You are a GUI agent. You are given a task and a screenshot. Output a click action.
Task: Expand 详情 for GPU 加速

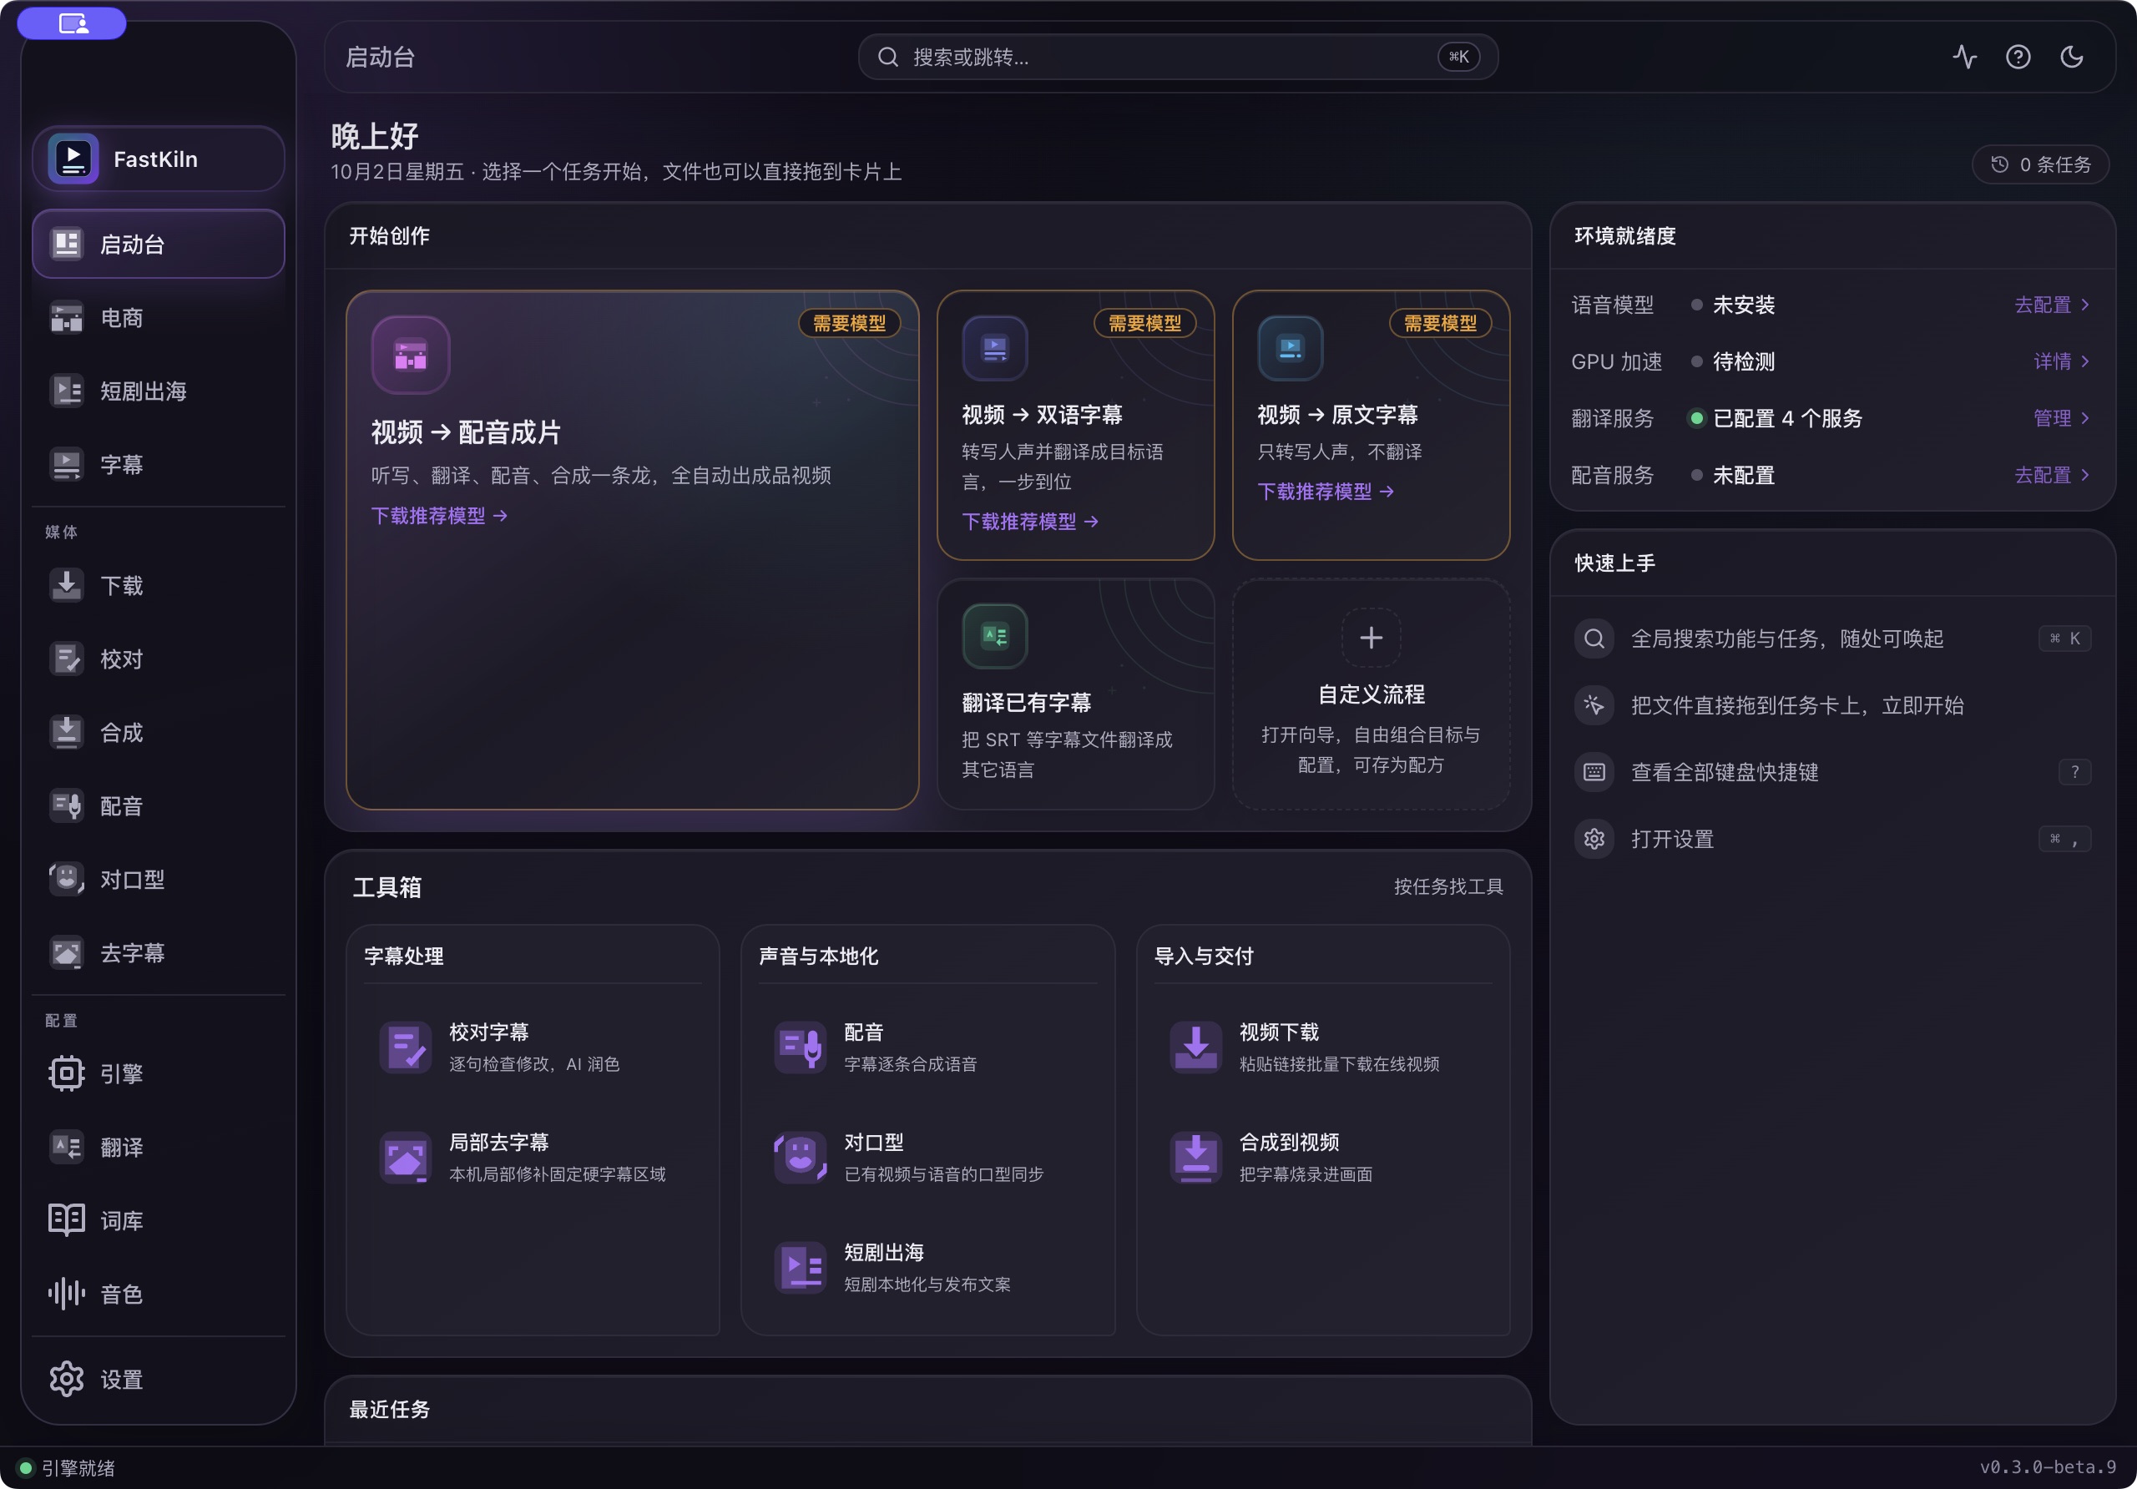tap(2062, 361)
